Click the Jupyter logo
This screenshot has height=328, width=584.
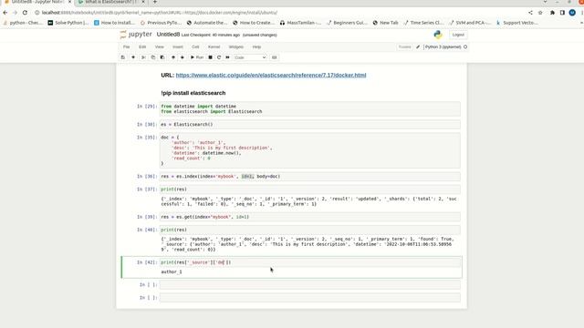tap(136, 35)
